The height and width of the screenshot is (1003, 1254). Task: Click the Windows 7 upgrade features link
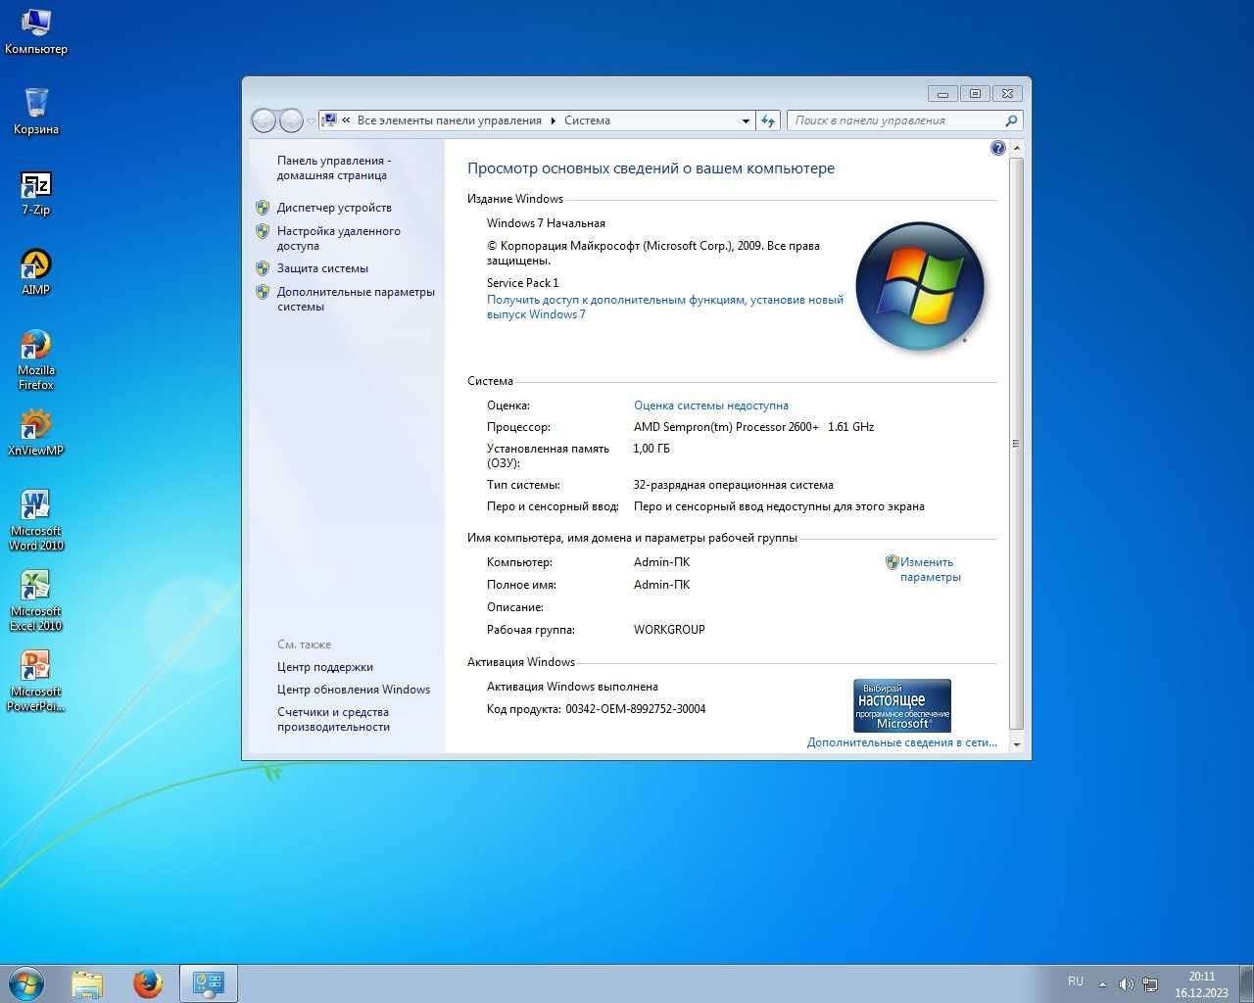tap(665, 307)
